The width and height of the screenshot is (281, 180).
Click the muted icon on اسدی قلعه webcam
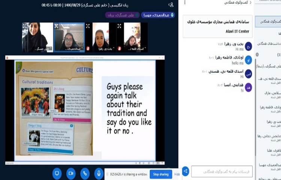(120, 48)
